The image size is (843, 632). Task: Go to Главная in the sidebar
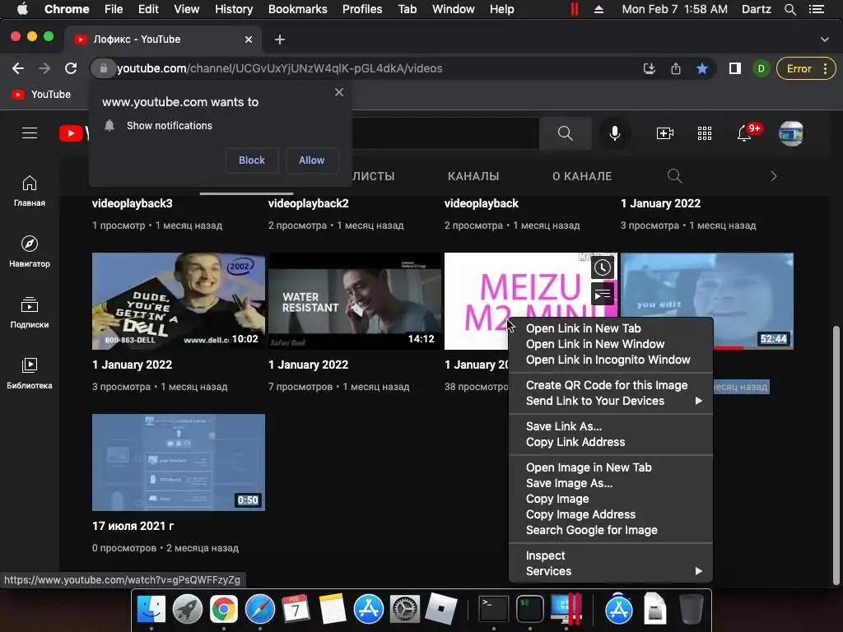point(30,191)
